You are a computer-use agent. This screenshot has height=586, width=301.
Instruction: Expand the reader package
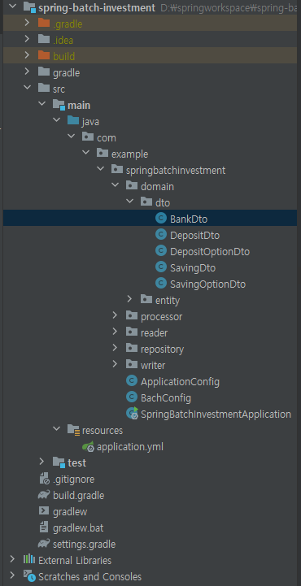click(x=115, y=332)
